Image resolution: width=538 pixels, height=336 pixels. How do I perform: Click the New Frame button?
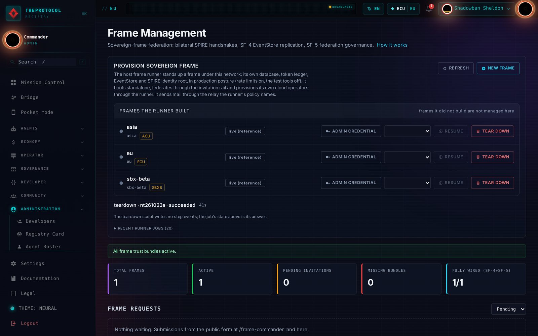498,68
